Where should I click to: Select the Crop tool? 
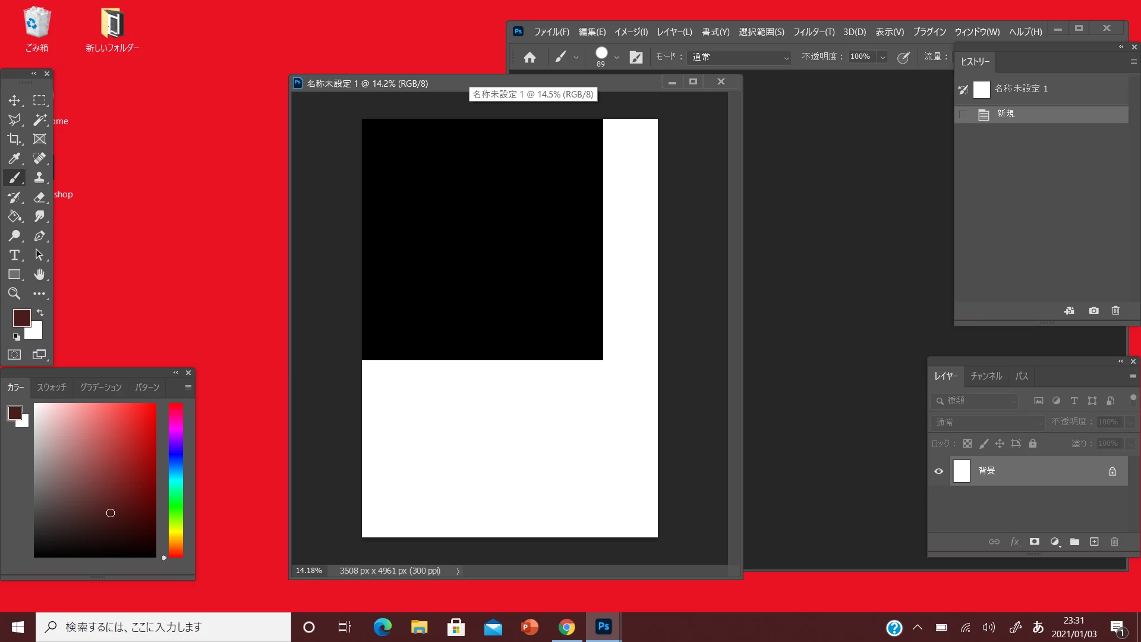[14, 139]
